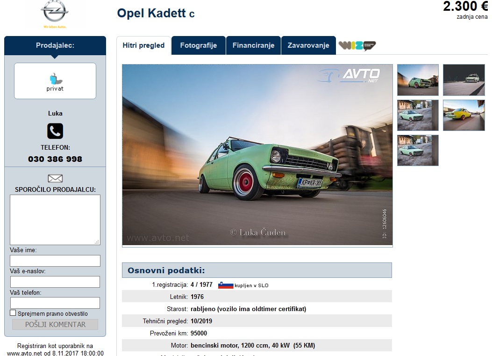Focus the Vaš telefon input field
492x356 pixels.
tap(55, 303)
